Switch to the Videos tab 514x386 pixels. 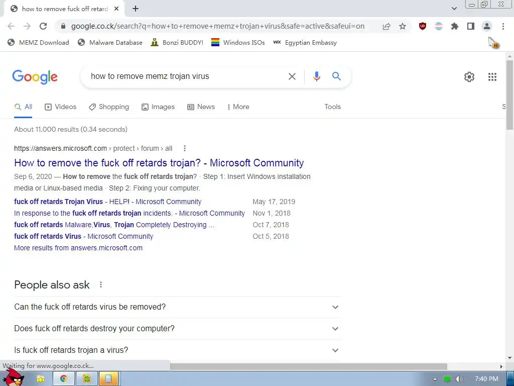tap(60, 107)
